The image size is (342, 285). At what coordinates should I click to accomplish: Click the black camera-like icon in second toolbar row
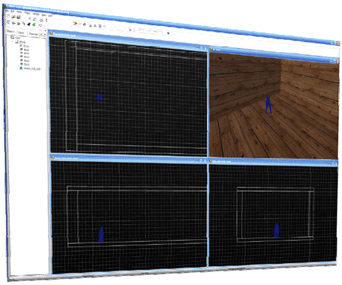point(29,24)
